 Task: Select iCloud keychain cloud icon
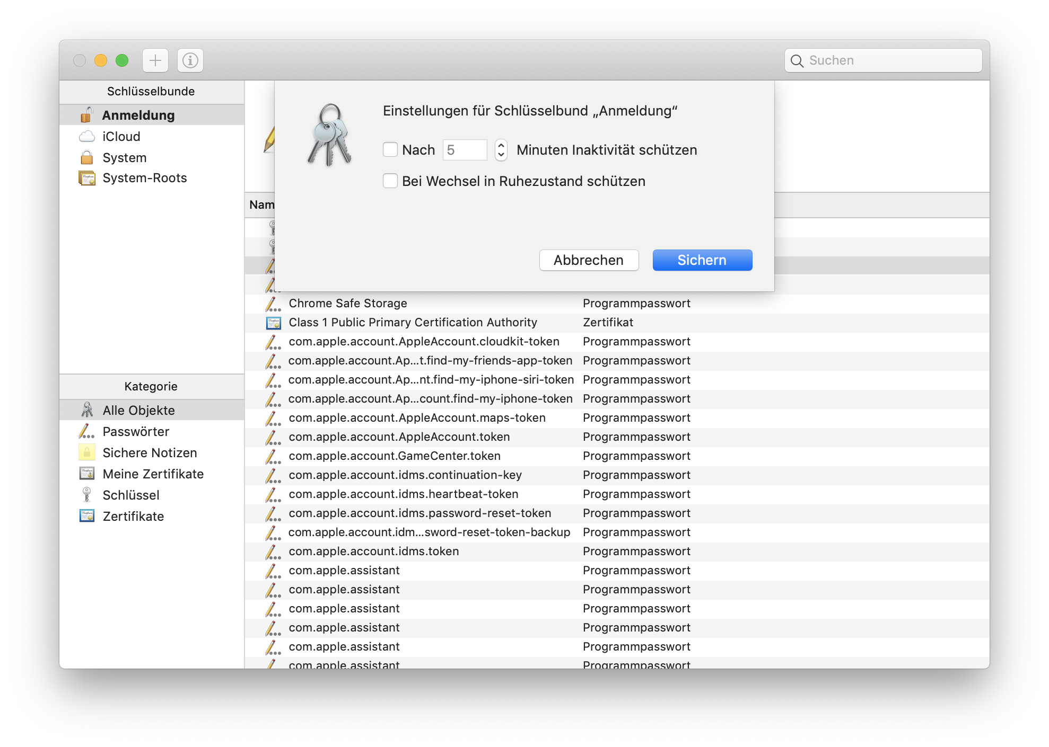click(x=87, y=137)
